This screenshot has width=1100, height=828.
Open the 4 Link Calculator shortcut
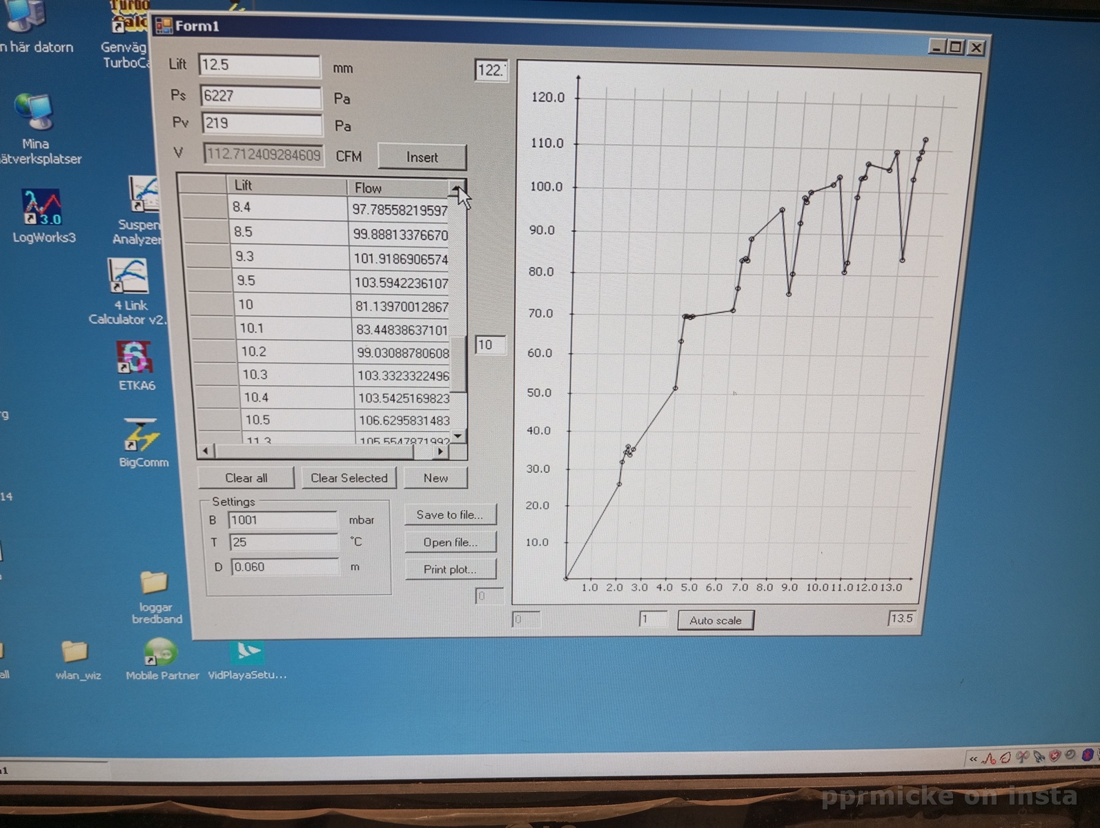(128, 277)
